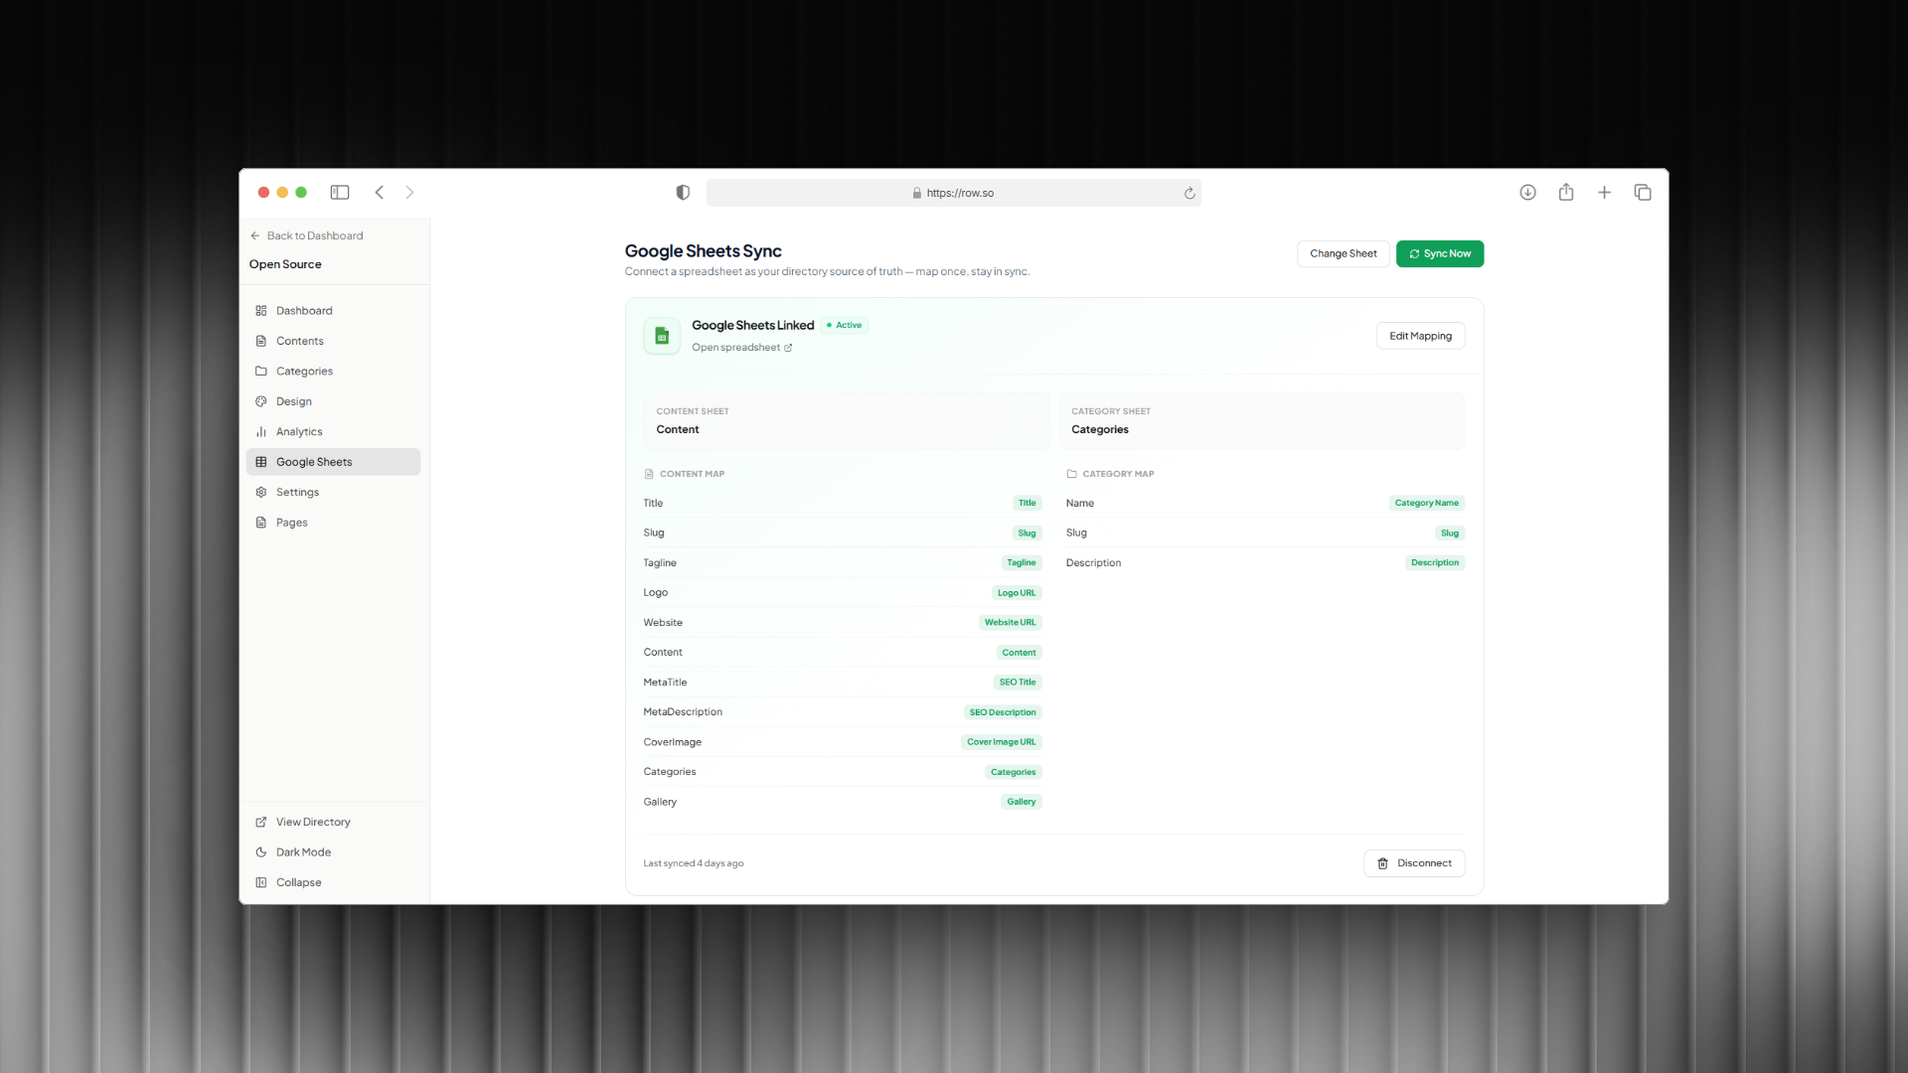The width and height of the screenshot is (1908, 1073).
Task: Toggle Dark Mode
Action: click(x=333, y=852)
